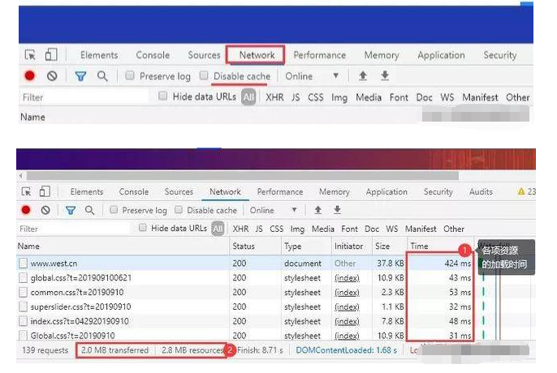The height and width of the screenshot is (373, 557).
Task: Enable Preserve log checkbox in the upper panel
Action: tap(130, 76)
